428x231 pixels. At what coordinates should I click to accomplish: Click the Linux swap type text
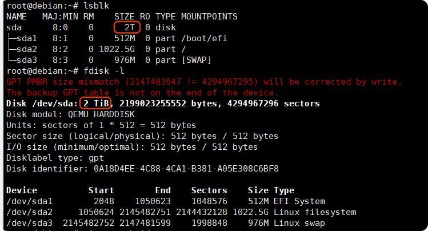[x=298, y=222]
